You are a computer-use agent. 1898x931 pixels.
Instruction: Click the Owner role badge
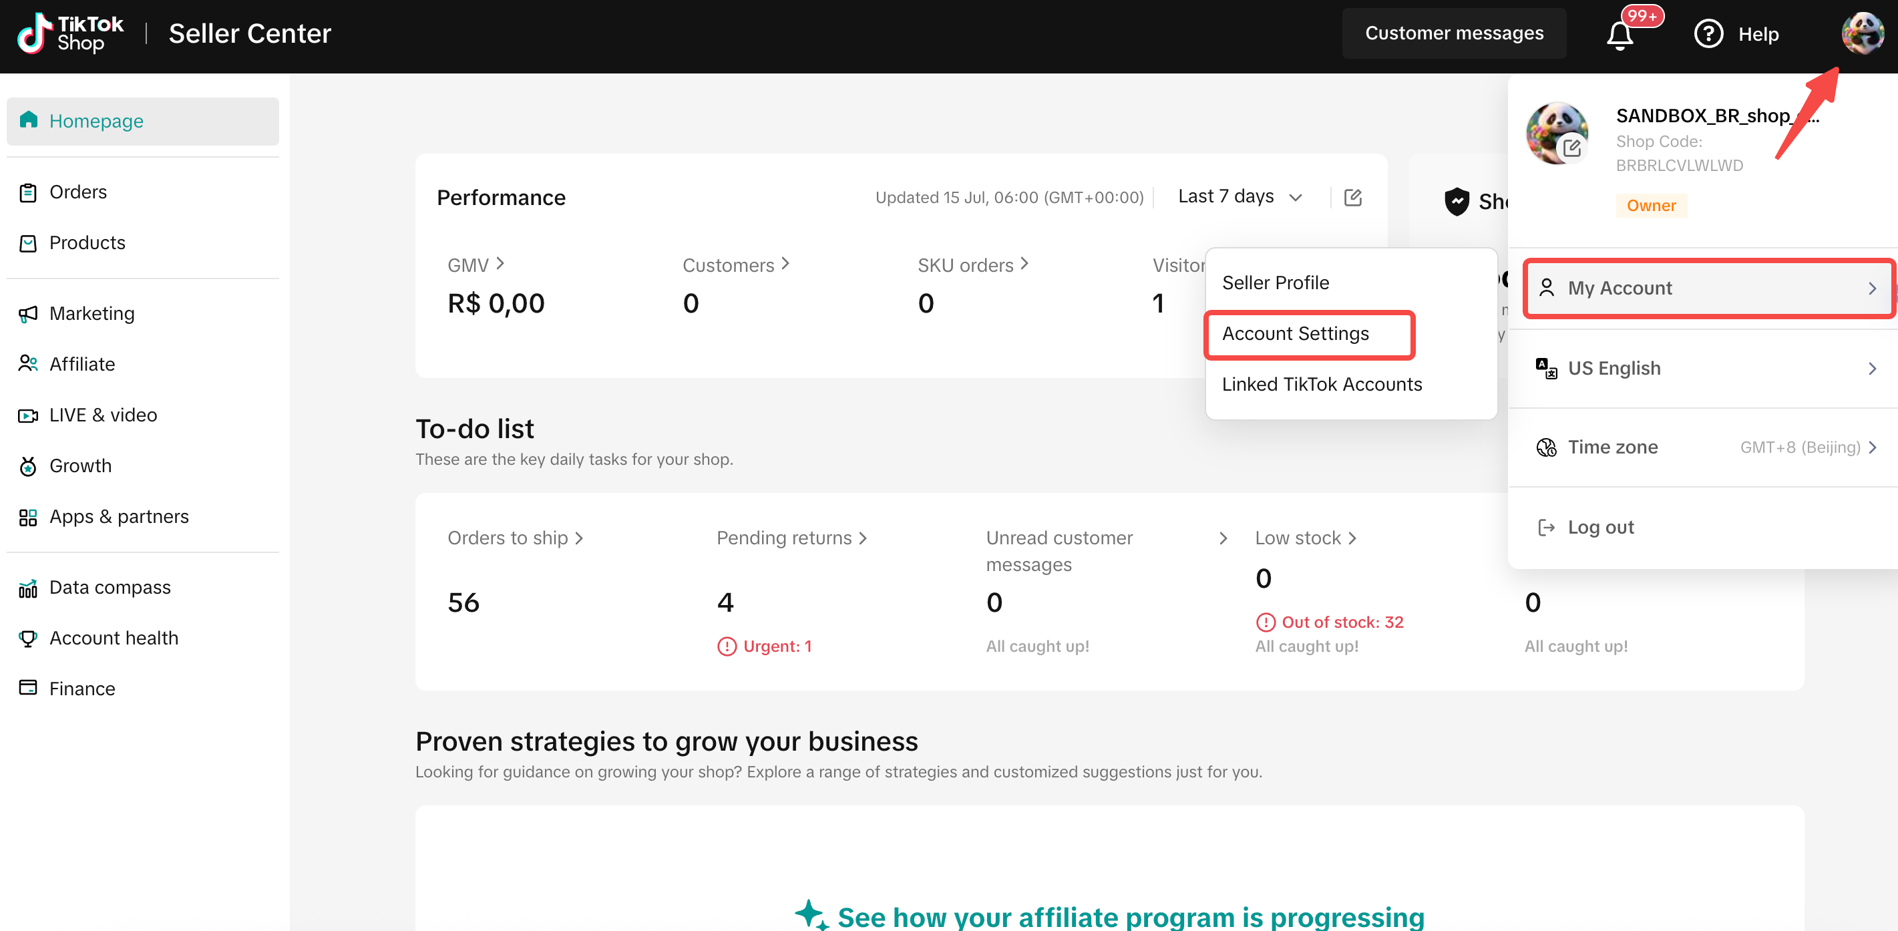click(x=1650, y=206)
